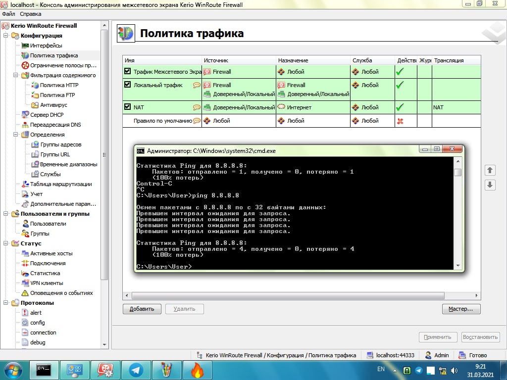Open Таблица маршрутизации icon
The width and height of the screenshot is (507, 380).
(25, 184)
